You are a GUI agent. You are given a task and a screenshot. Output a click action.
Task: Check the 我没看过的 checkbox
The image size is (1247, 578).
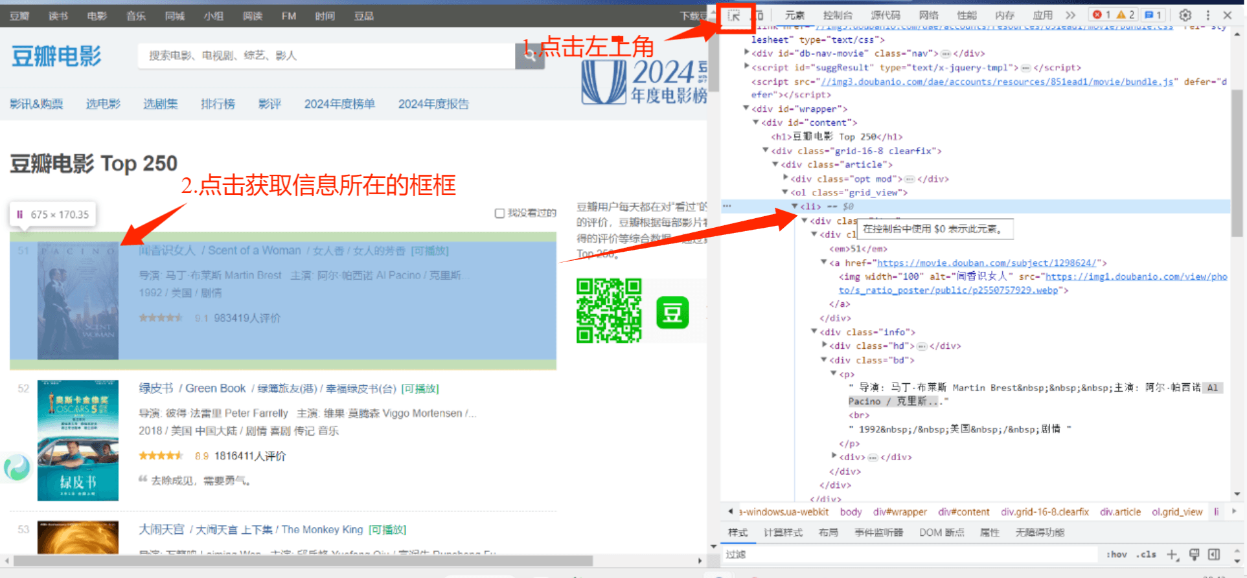coord(499,213)
